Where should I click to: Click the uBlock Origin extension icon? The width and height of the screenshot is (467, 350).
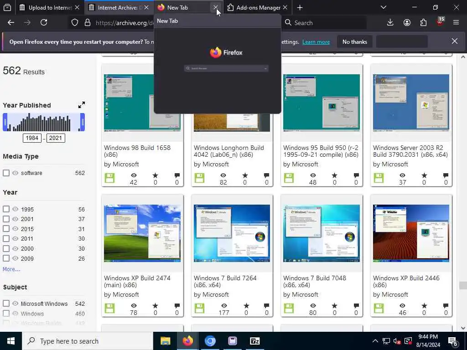440,22
